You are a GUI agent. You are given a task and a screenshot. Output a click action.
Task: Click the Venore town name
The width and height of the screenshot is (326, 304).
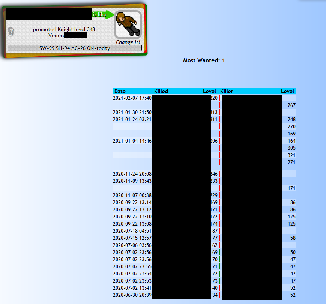[x=56, y=35]
